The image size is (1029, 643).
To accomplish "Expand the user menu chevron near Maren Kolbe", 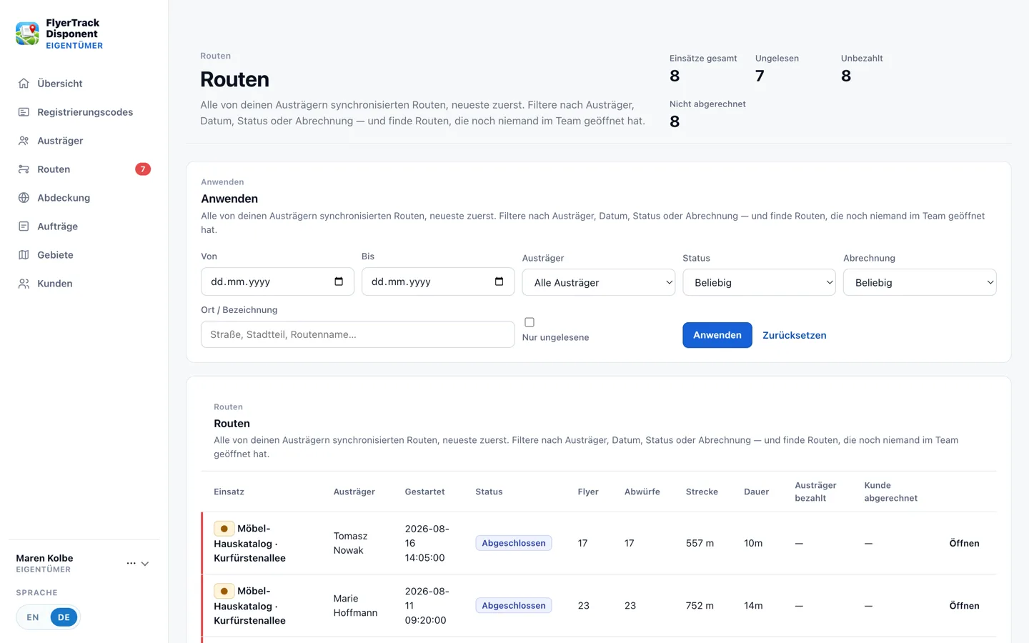I will pyautogui.click(x=145, y=564).
